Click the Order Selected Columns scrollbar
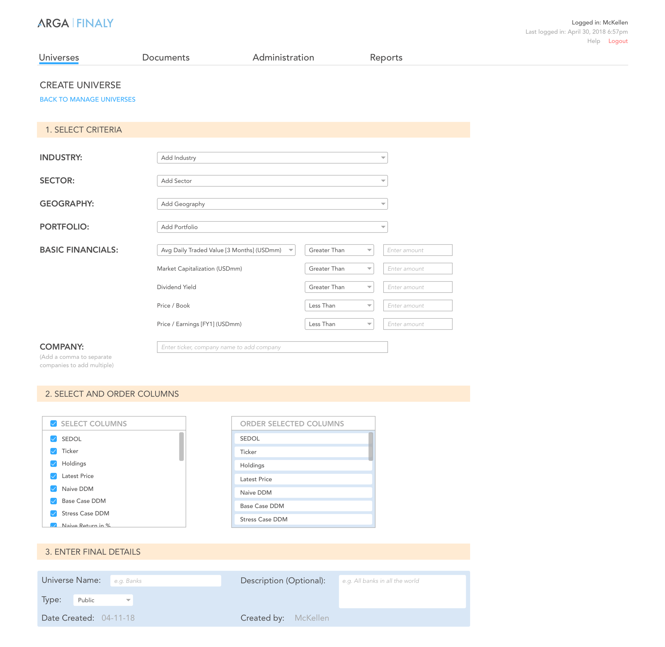665x647 pixels. pyautogui.click(x=371, y=446)
